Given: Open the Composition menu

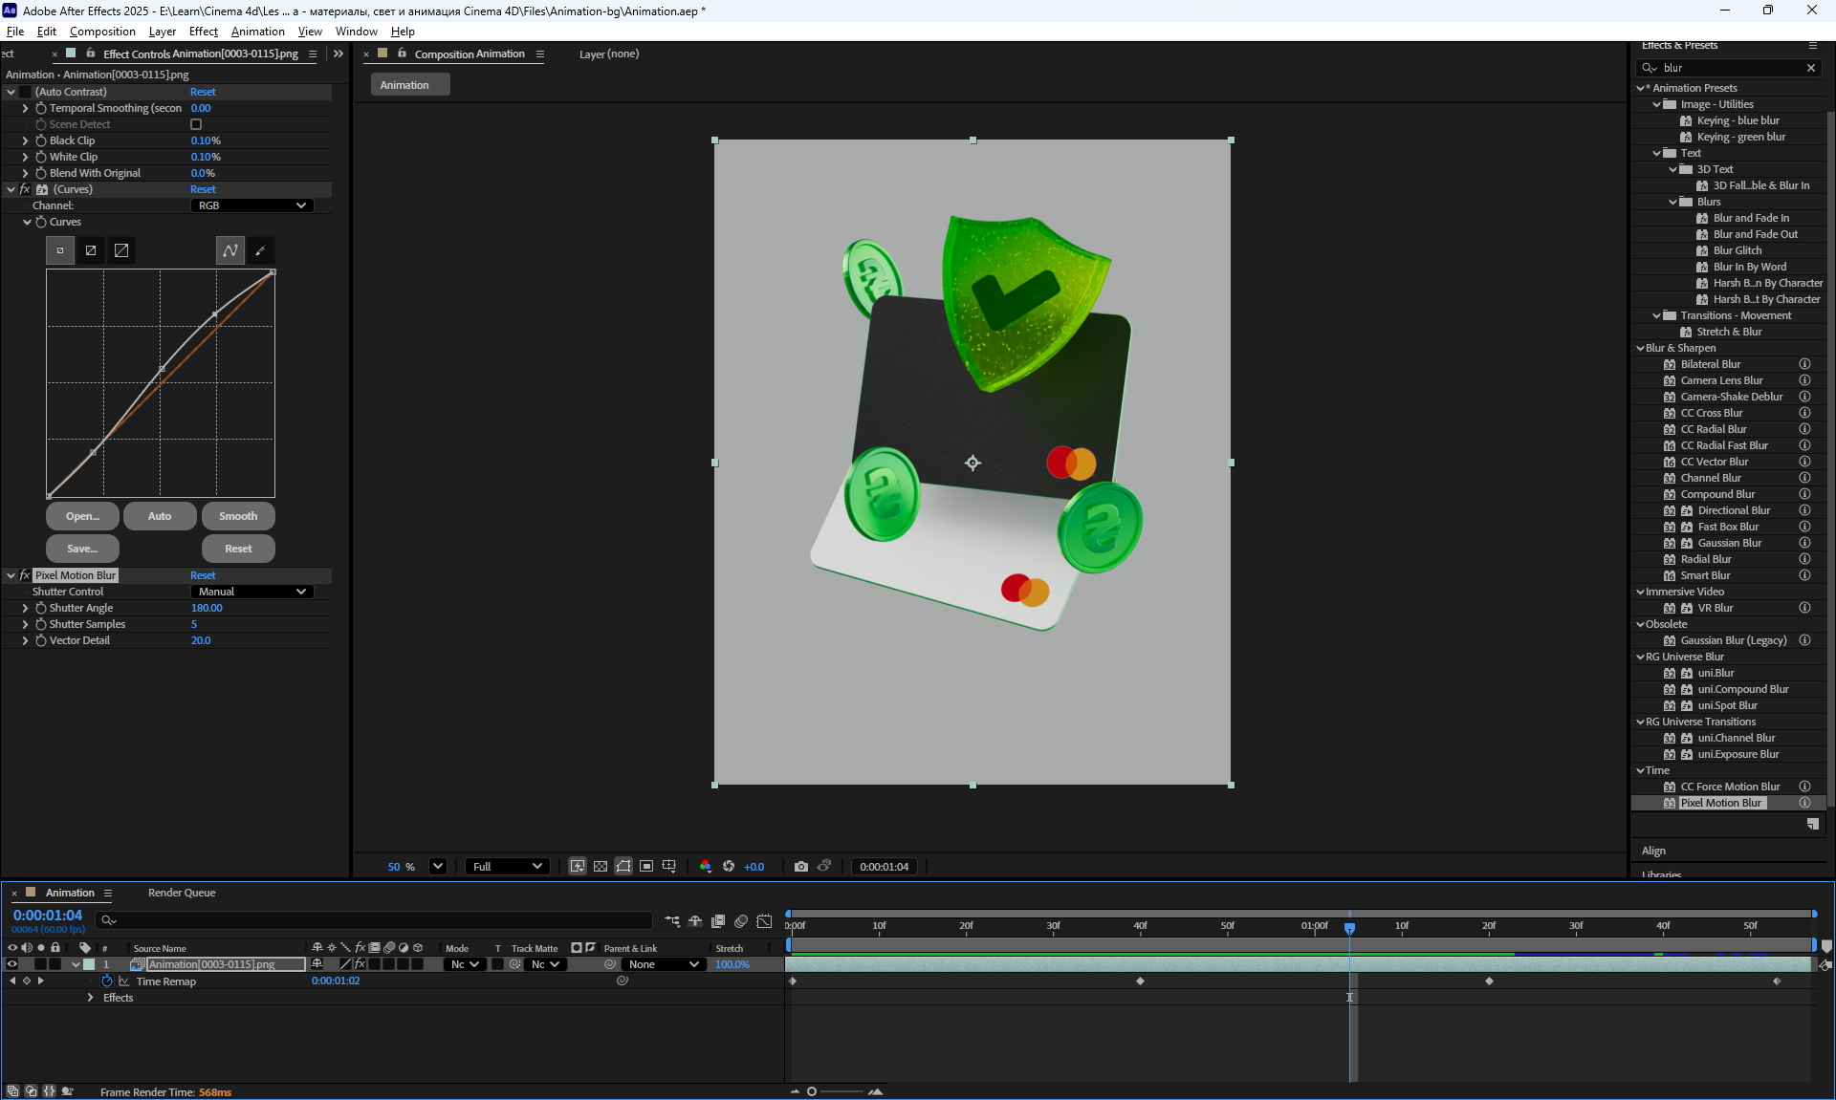Looking at the screenshot, I should pos(102,32).
